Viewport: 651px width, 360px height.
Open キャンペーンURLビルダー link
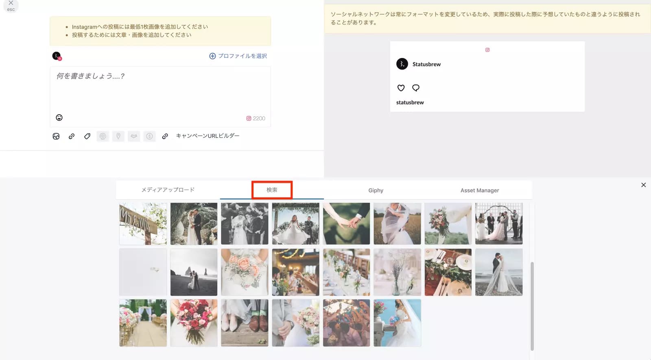[208, 136]
